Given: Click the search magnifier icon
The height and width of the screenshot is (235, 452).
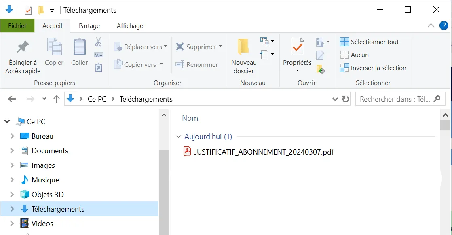Looking at the screenshot, I should (437, 99).
